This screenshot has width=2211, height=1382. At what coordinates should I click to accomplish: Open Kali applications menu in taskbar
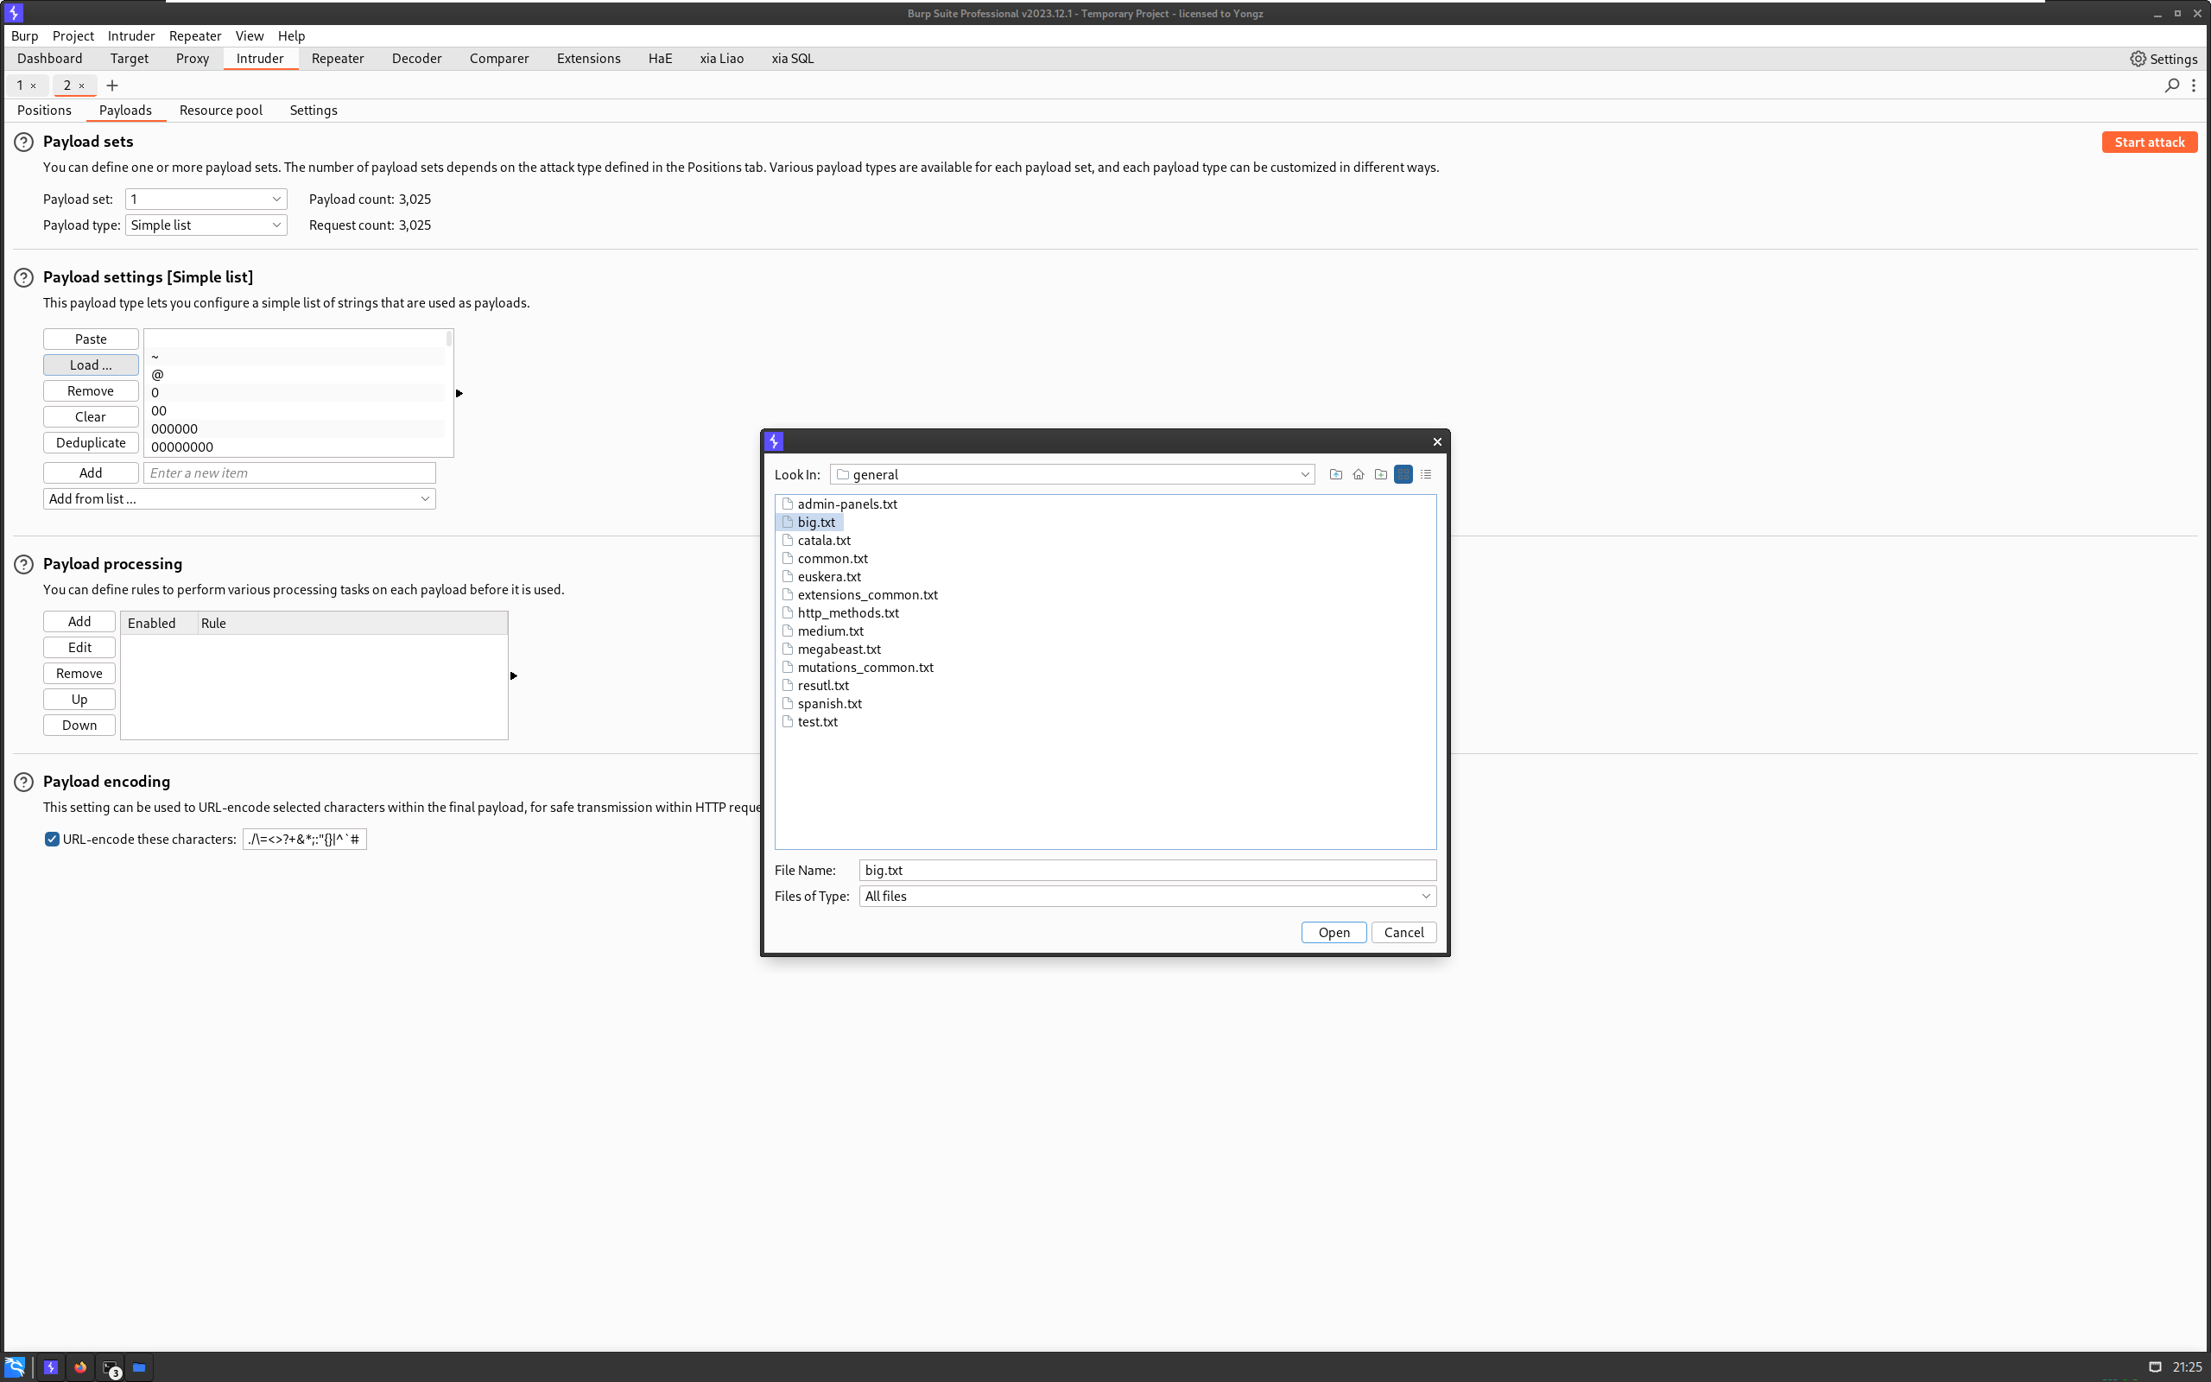point(15,1367)
